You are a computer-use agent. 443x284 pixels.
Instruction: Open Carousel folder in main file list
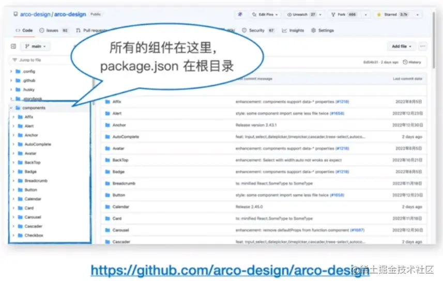point(120,230)
